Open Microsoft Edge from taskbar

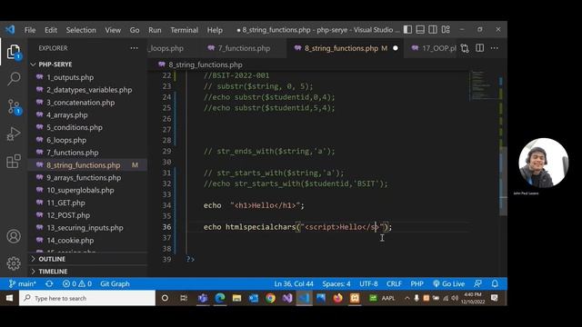pos(220,298)
